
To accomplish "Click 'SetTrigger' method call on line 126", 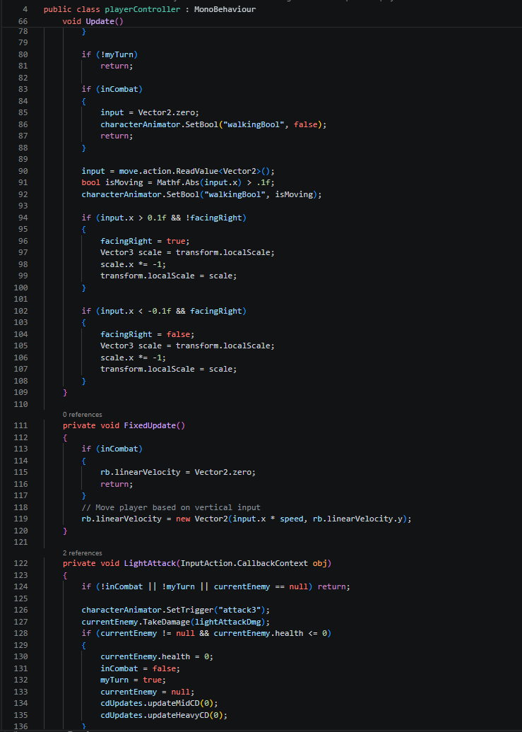I will (x=189, y=610).
